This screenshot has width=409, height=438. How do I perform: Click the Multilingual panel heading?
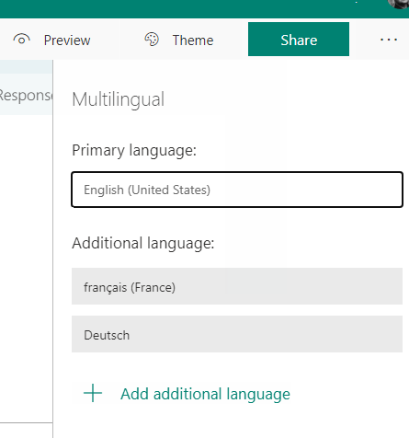click(x=119, y=99)
